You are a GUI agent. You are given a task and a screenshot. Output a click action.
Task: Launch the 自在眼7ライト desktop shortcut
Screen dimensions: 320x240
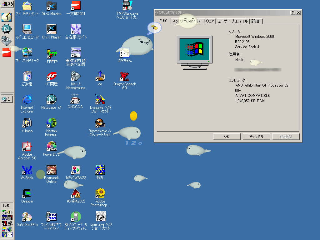76,32
